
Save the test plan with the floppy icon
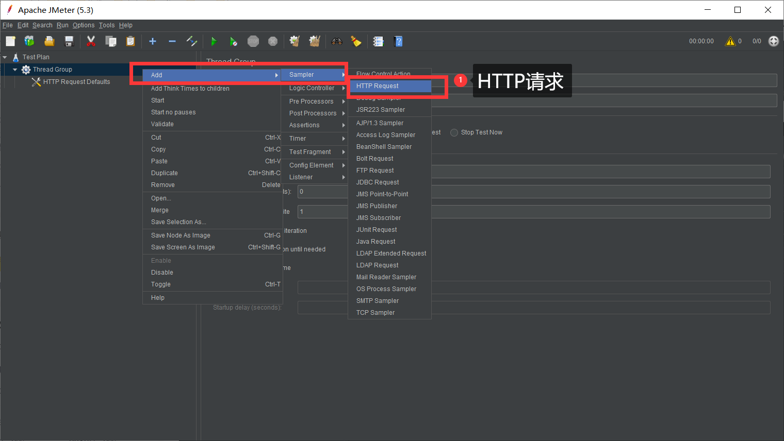pyautogui.click(x=69, y=41)
